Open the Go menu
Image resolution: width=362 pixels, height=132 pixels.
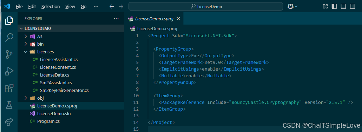[84, 6]
